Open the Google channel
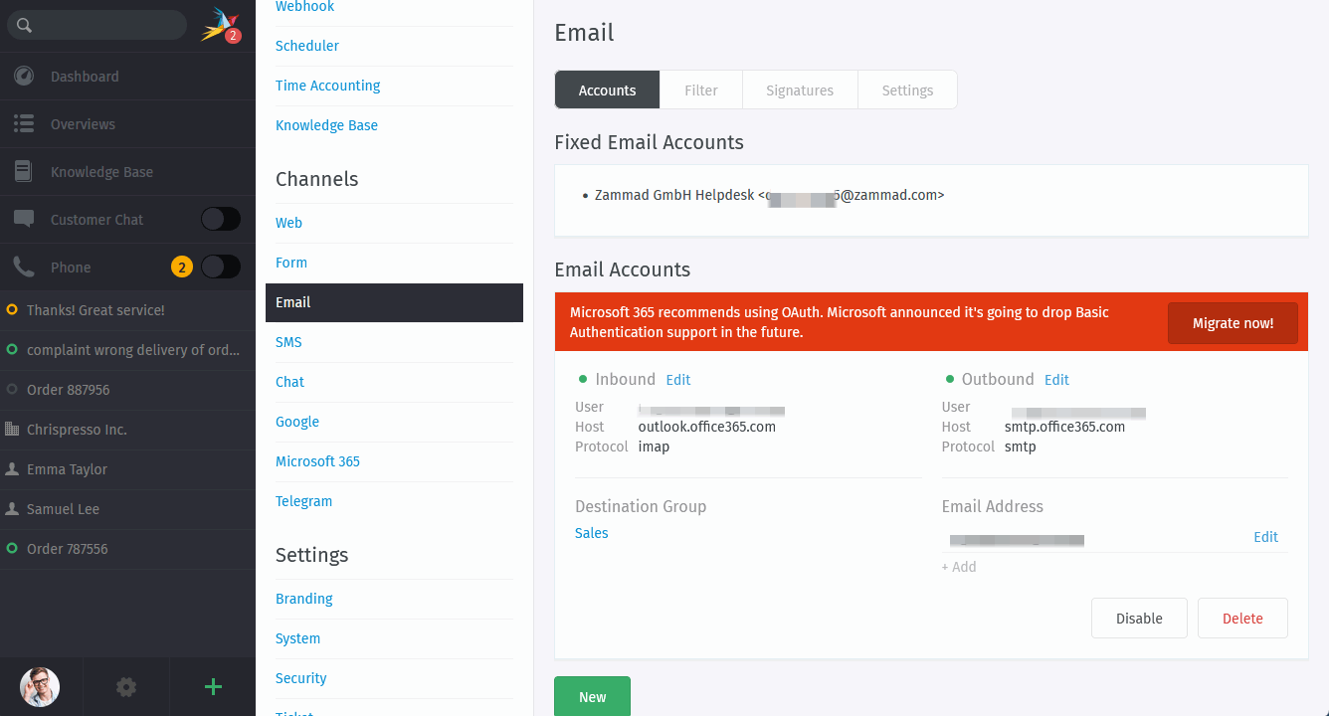The height and width of the screenshot is (716, 1329). (x=297, y=422)
